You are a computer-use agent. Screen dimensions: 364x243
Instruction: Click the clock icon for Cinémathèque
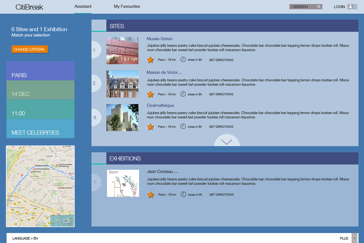(183, 126)
